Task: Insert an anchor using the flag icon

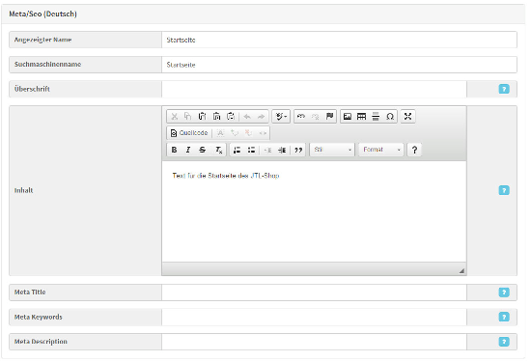Action: click(329, 117)
